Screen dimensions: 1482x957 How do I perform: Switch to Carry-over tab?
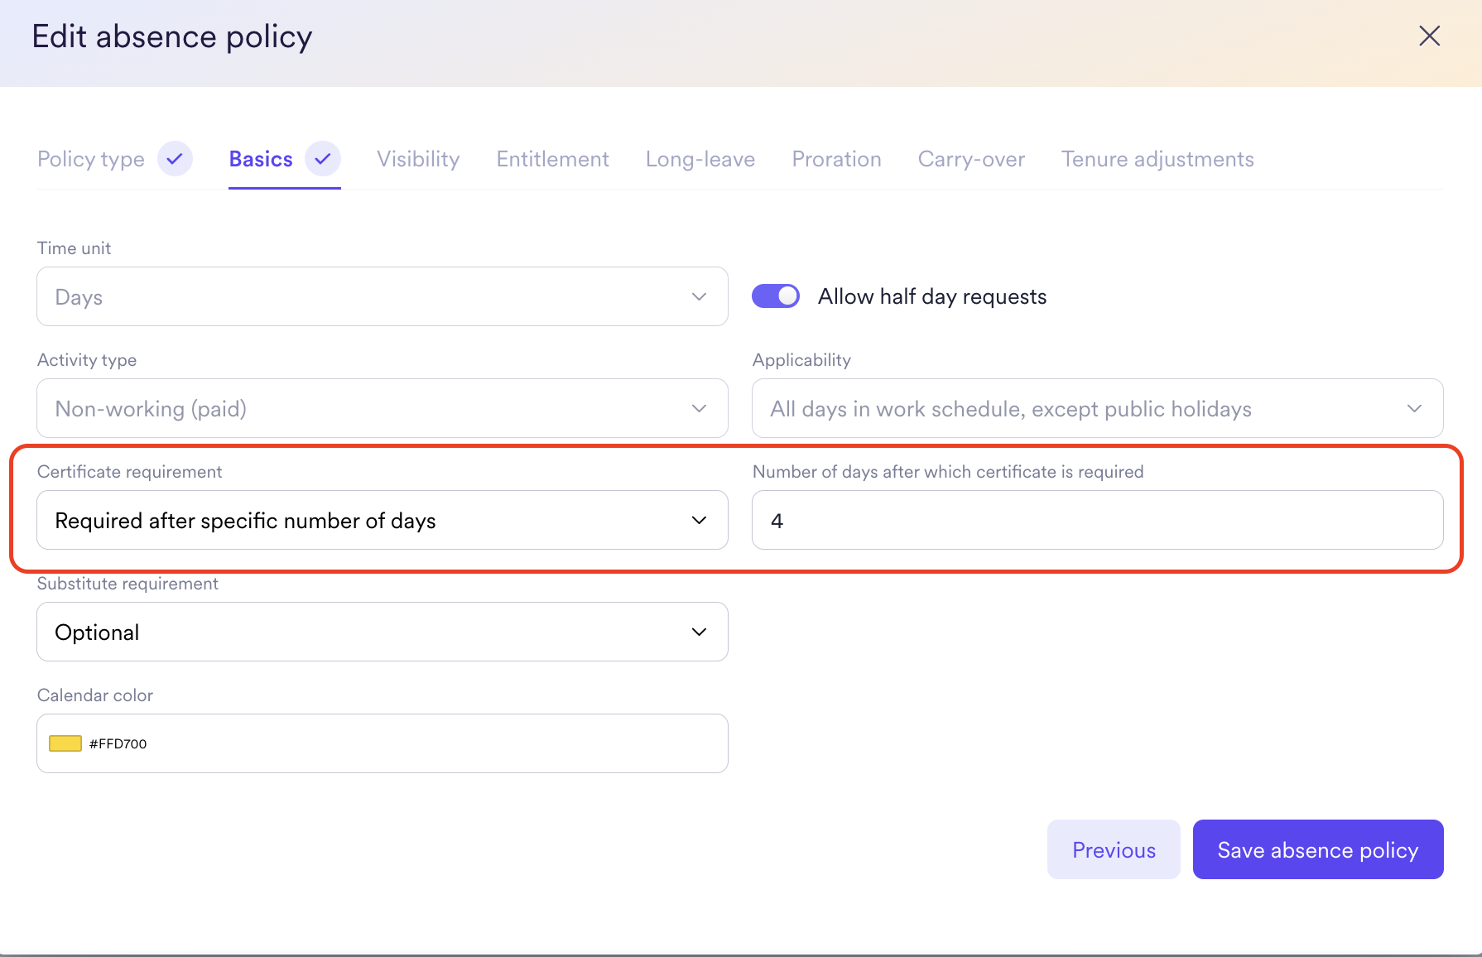click(971, 159)
